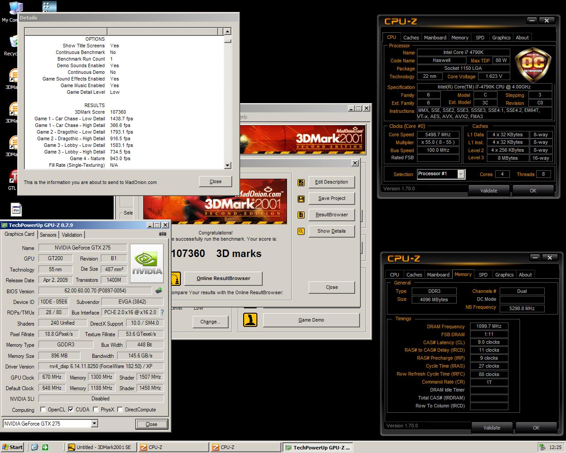
Task: Switch to the Validation tab in GPU-Z
Action: click(x=72, y=235)
